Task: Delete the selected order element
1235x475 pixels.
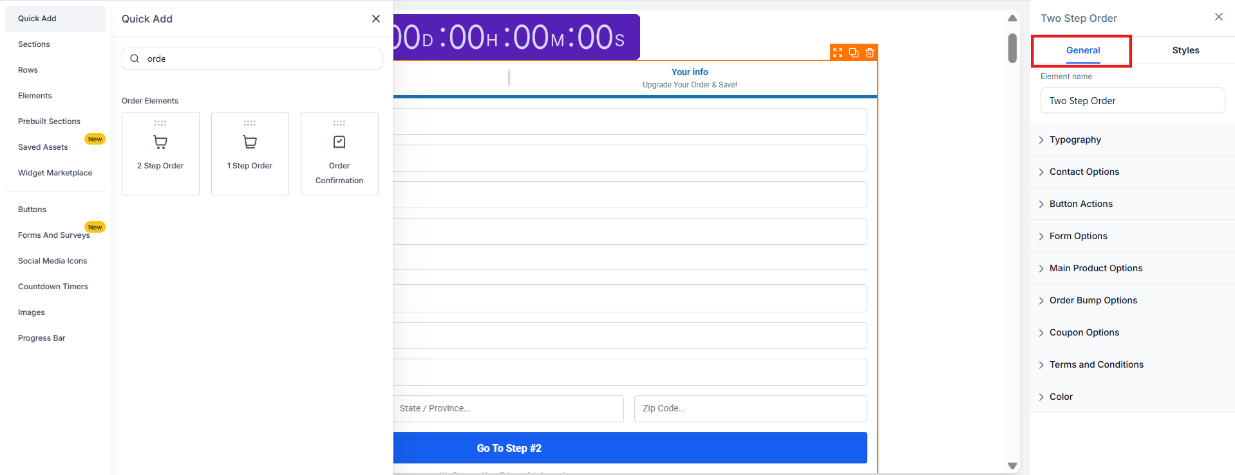Action: coord(870,53)
